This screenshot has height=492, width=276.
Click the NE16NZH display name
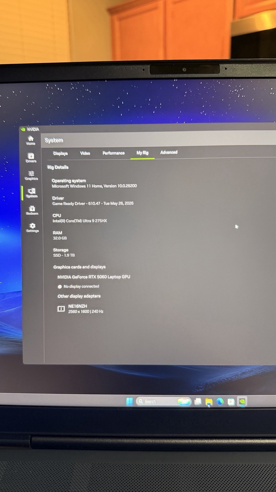point(78,306)
